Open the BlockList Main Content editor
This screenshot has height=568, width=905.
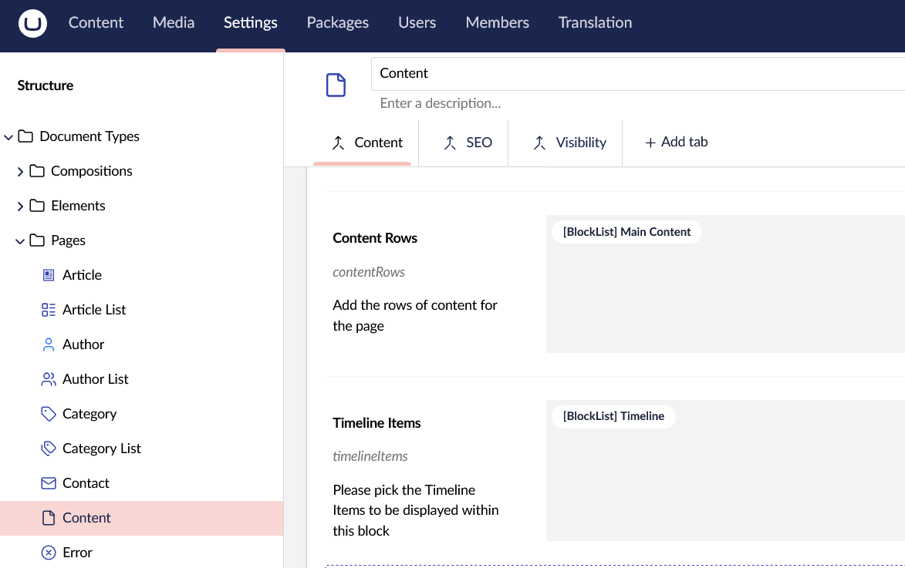[x=626, y=231]
